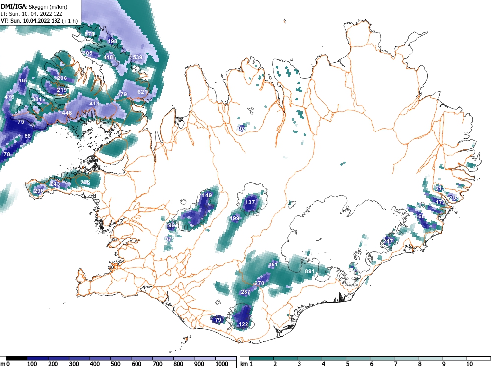Click the visibility value 122 on the map
This screenshot has width=491, height=368.
(x=244, y=324)
